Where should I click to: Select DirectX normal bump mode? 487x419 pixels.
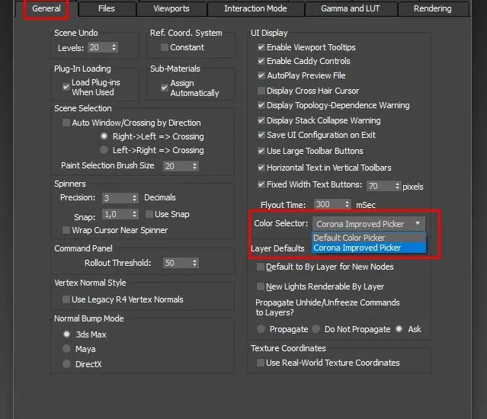[x=67, y=364]
